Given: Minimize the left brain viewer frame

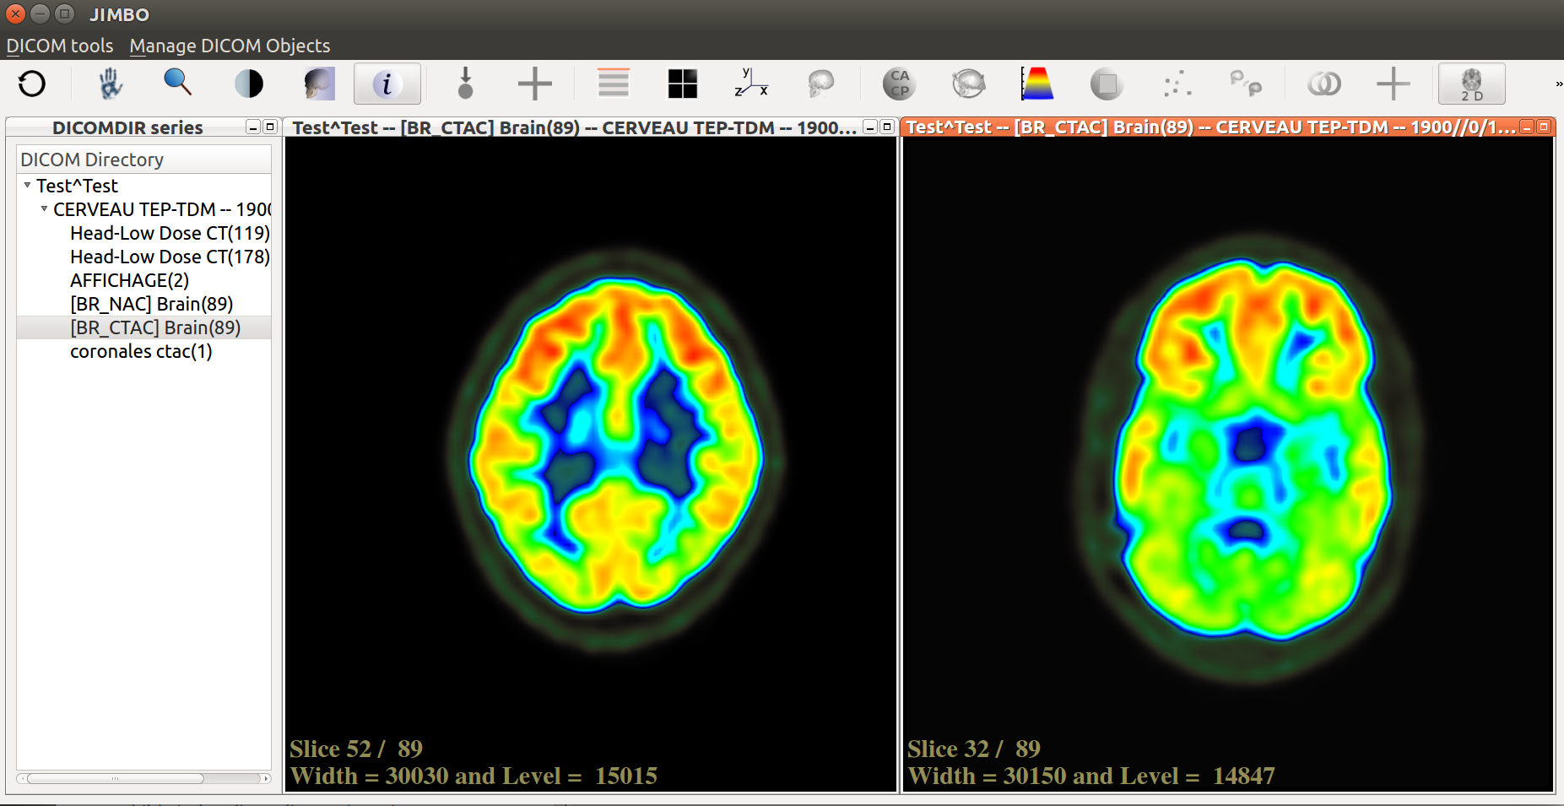Looking at the screenshot, I should [x=870, y=127].
